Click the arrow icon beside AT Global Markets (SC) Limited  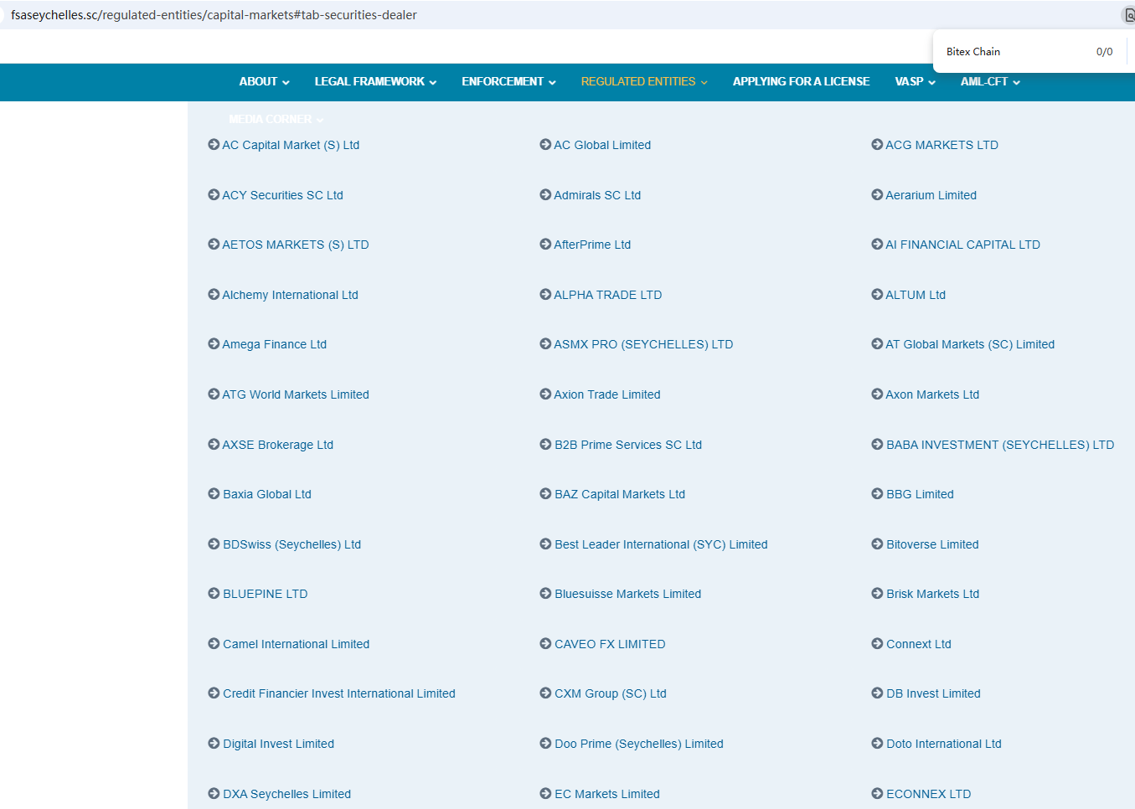tap(877, 344)
